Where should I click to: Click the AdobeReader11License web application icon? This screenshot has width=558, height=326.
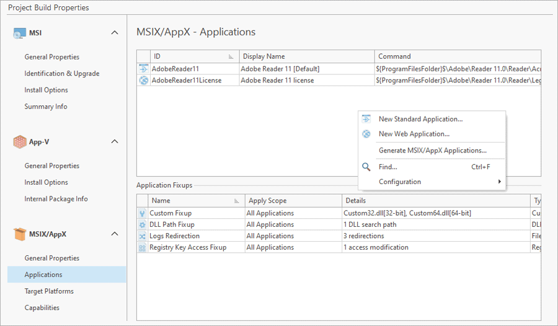[x=143, y=81]
